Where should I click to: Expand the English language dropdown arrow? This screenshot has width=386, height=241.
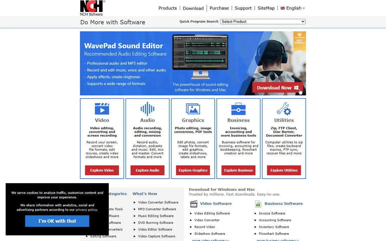coord(304,8)
